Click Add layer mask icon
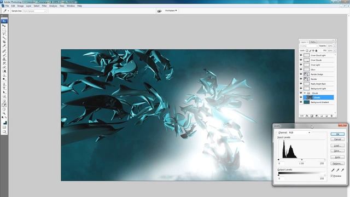350x197 pixels. [312, 116]
